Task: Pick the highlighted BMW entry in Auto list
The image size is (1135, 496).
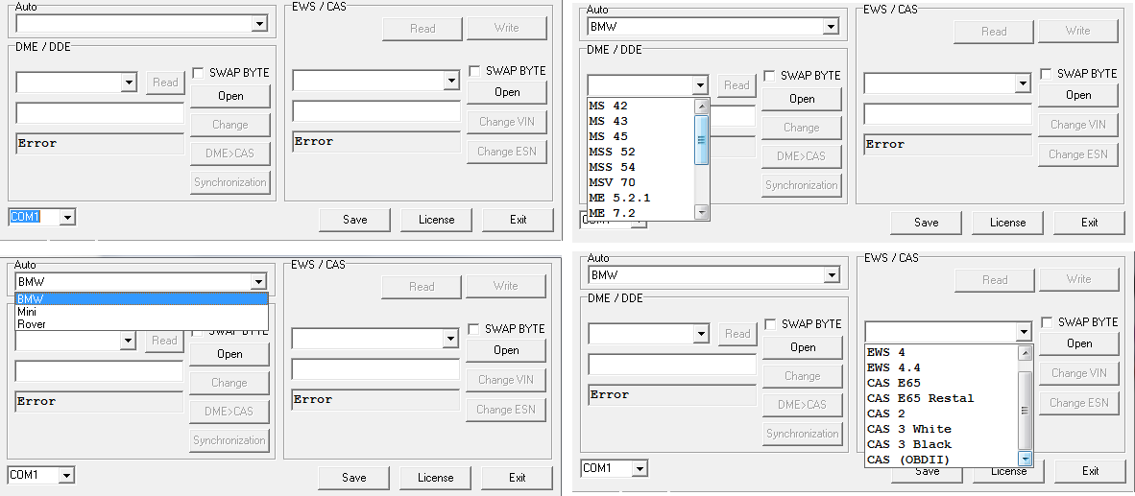Action: pos(31,299)
